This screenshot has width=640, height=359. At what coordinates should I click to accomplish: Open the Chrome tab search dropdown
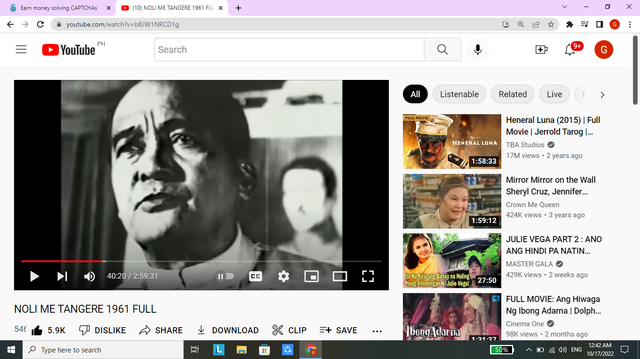(565, 7)
